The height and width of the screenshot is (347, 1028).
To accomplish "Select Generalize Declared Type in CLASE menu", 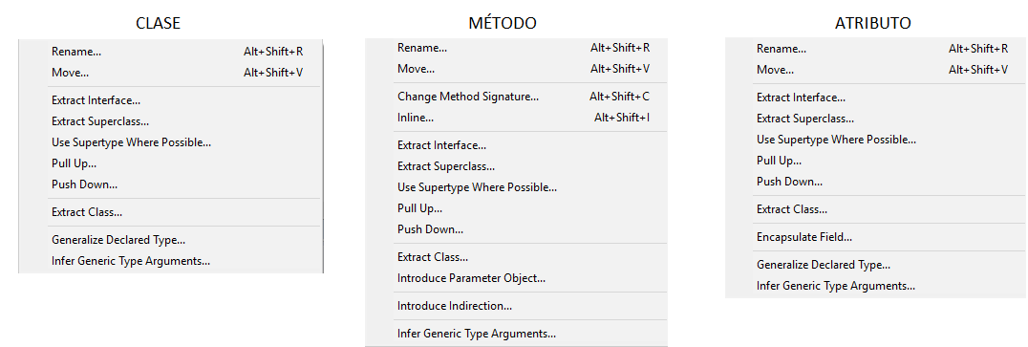I will [x=171, y=241].
